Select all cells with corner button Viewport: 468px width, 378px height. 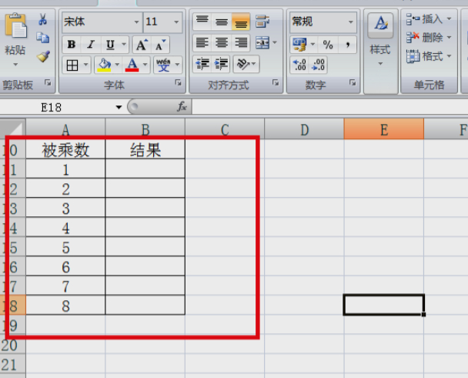[12, 129]
